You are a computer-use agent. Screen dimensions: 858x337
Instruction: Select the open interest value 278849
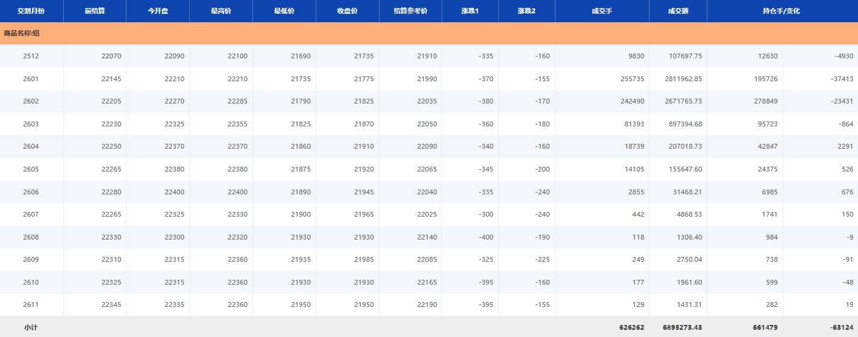pyautogui.click(x=765, y=102)
